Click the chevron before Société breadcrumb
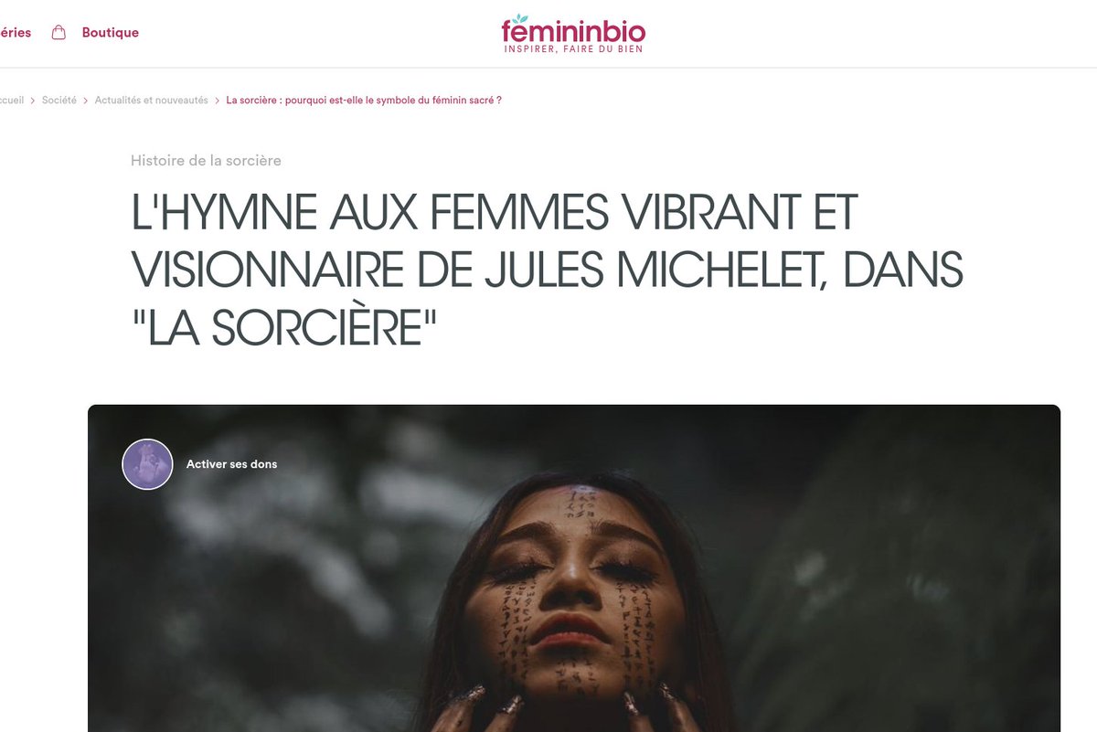This screenshot has height=732, width=1097. (x=33, y=101)
